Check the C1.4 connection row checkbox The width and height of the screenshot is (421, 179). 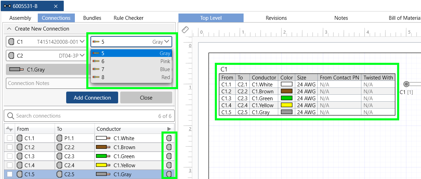[x=10, y=165]
